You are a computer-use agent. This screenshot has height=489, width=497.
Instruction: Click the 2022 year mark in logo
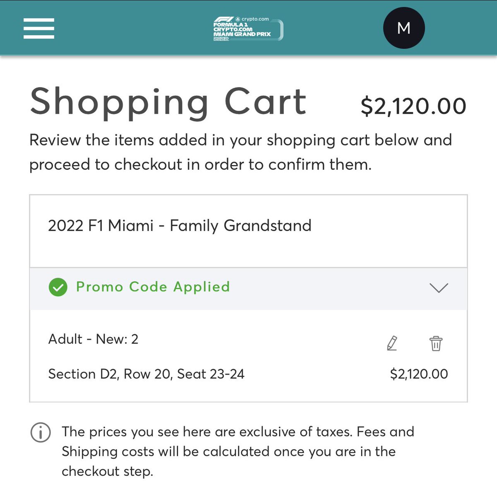221,39
